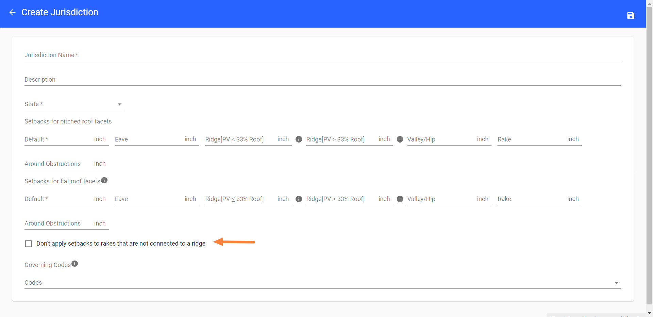This screenshot has width=653, height=317.
Task: Click info icon beside flat roof Ridge[PV ≤ 33% Roof]
Action: (299, 199)
